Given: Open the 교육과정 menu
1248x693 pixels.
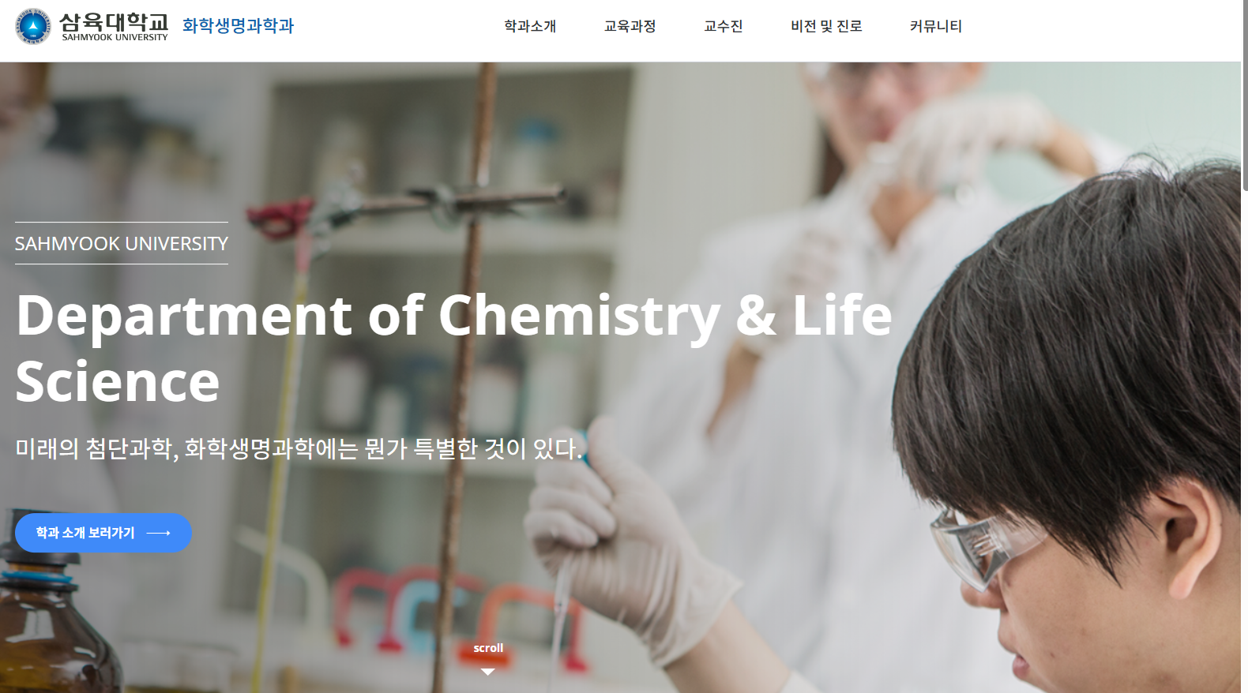Looking at the screenshot, I should point(630,26).
